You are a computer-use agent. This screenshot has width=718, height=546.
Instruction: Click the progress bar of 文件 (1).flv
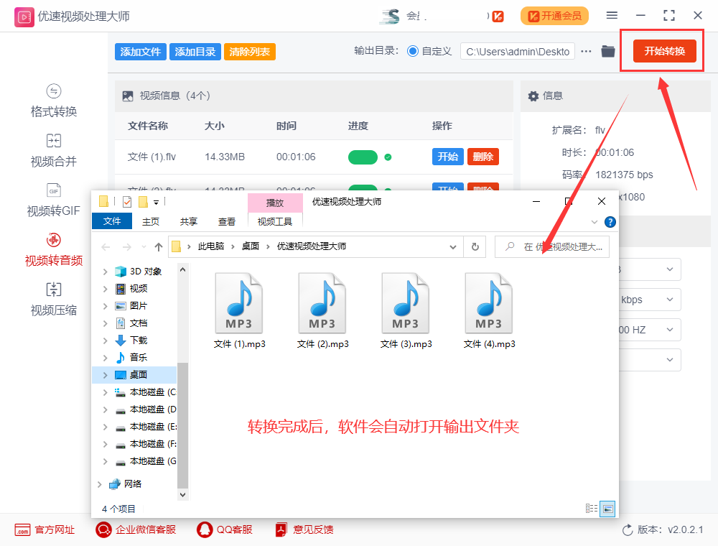pyautogui.click(x=363, y=156)
